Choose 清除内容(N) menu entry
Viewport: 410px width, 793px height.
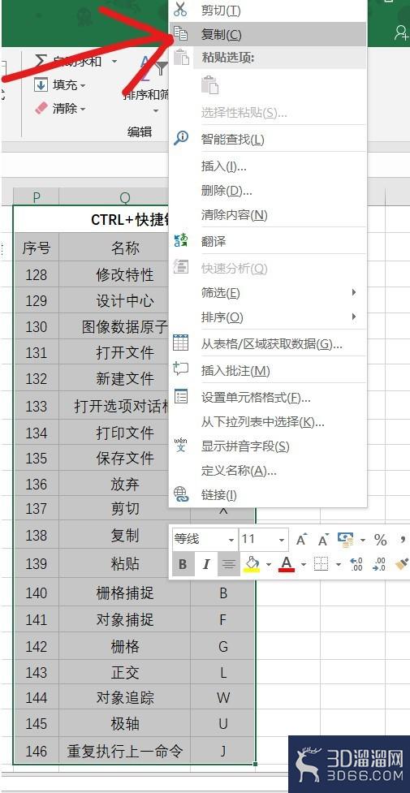pos(267,215)
